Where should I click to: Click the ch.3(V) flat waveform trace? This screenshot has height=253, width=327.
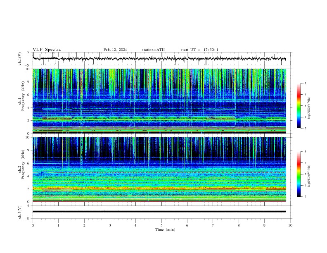tap(159, 212)
